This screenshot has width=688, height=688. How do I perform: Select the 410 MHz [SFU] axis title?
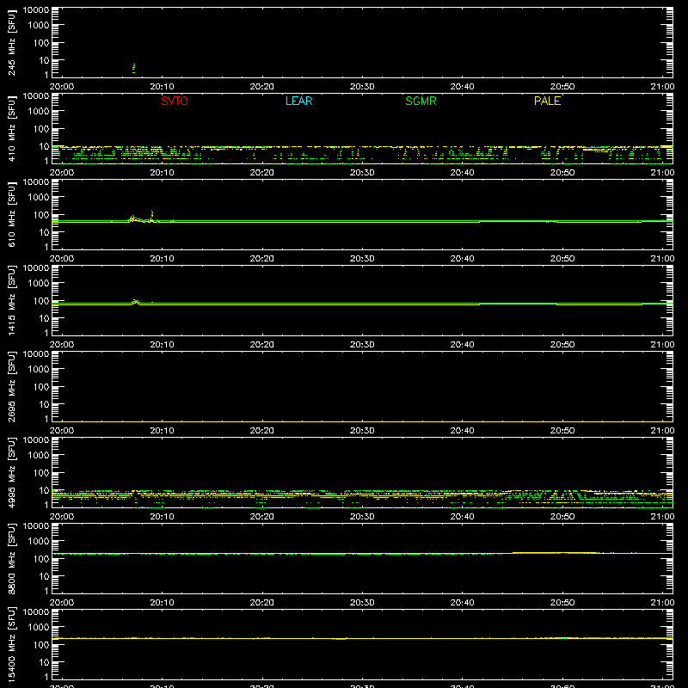tap(11, 128)
